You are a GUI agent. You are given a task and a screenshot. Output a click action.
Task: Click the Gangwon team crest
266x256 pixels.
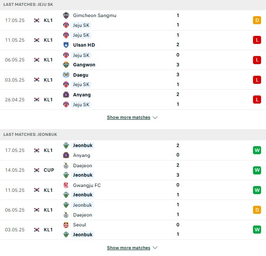[66, 65]
